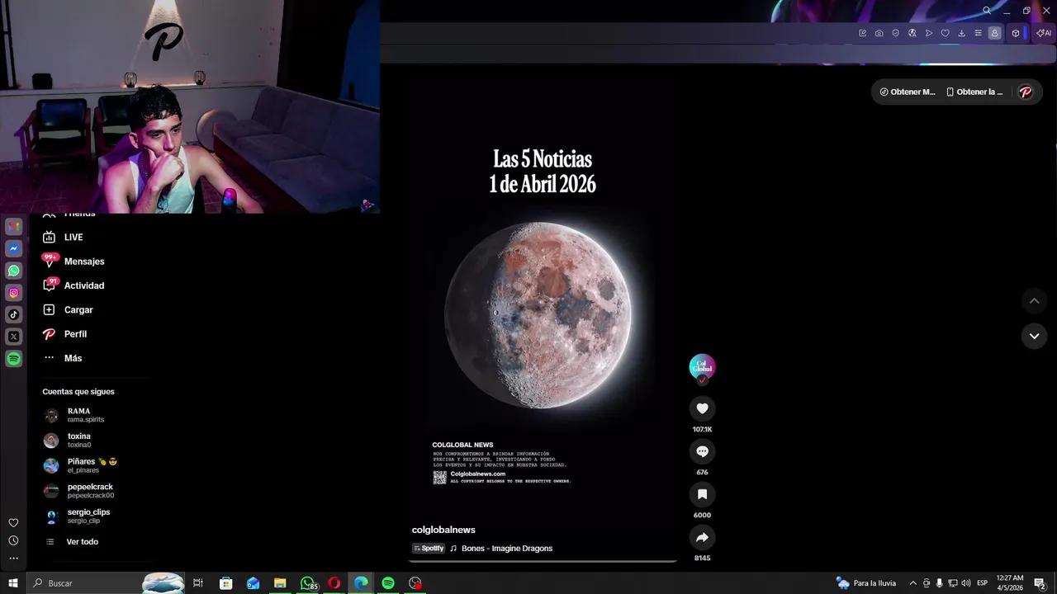Open the volume control in tray
Viewport: 1057px width, 594px height.
(965, 583)
